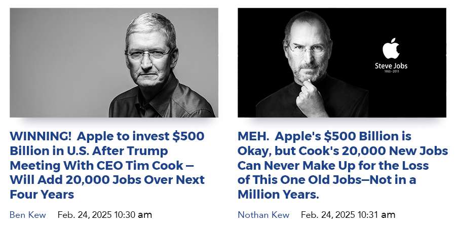Click the "Will Add 20,000 Jobs Over Next" line

point(107,180)
